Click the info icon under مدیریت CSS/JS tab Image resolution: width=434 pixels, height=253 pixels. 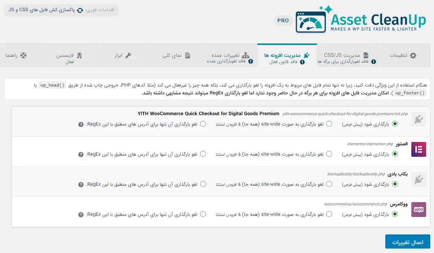[x=373, y=62]
